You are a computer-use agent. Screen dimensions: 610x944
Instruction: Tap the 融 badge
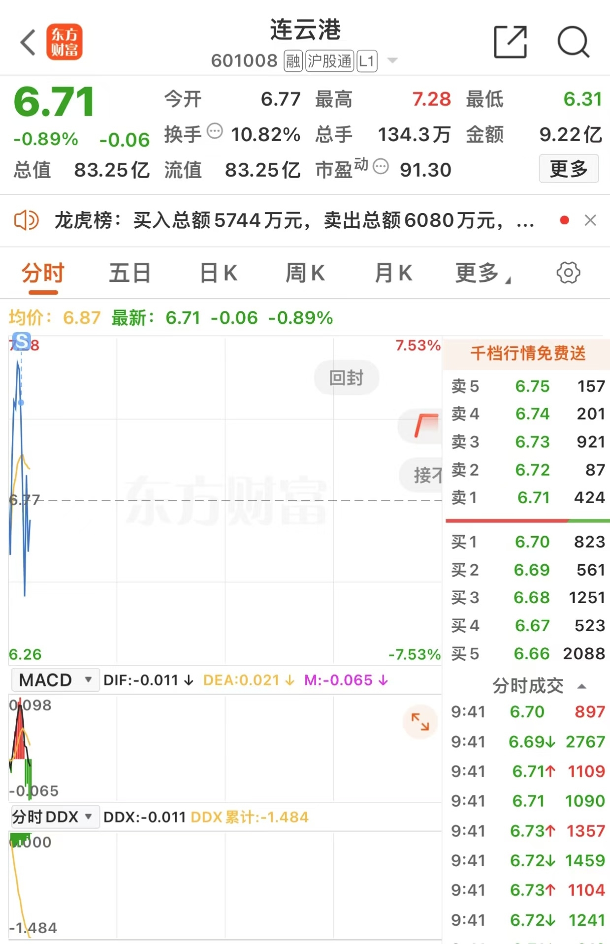pos(293,61)
